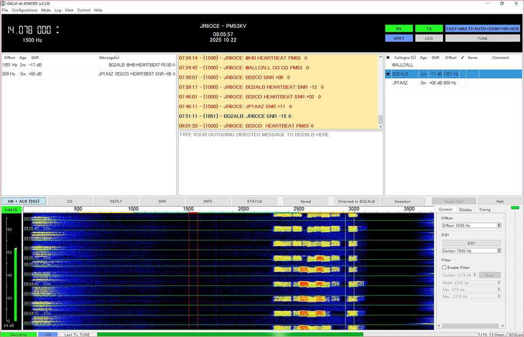Open the File menu
The height and width of the screenshot is (337, 524).
tap(5, 10)
